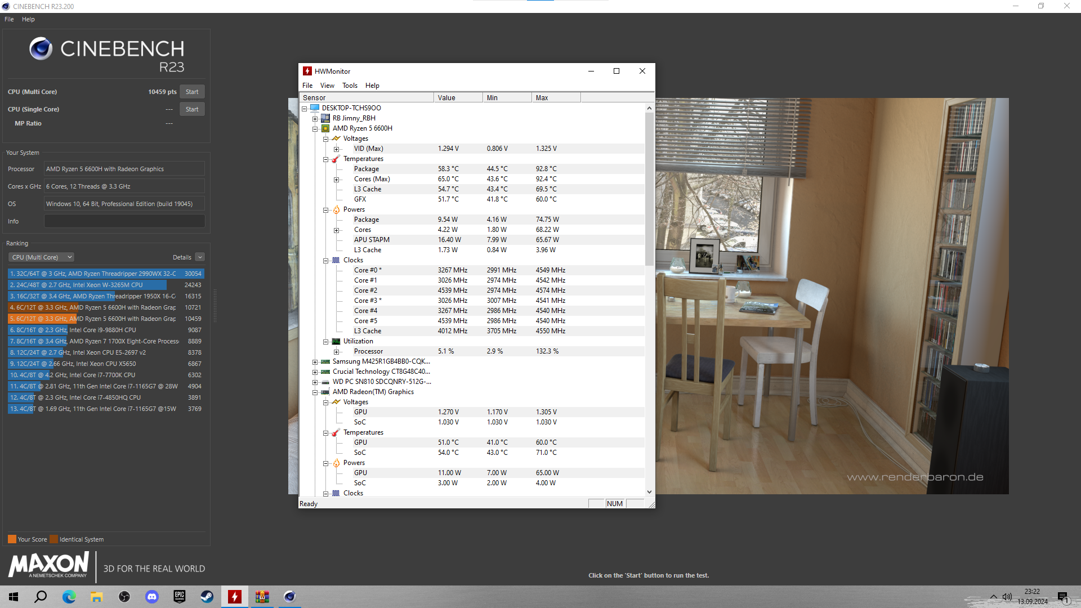Image resolution: width=1081 pixels, height=608 pixels.
Task: Expand the Samsung M425R1GB4BB0 memory node
Action: pyautogui.click(x=315, y=362)
